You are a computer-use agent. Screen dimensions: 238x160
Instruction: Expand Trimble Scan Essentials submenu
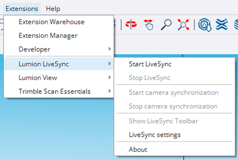59,91
